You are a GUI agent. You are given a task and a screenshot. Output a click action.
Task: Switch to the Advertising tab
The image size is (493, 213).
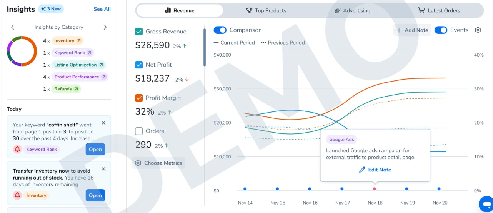pos(352,10)
